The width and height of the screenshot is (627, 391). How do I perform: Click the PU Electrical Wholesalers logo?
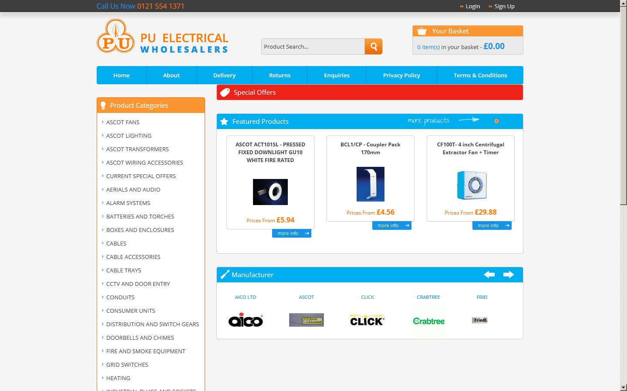click(x=162, y=36)
